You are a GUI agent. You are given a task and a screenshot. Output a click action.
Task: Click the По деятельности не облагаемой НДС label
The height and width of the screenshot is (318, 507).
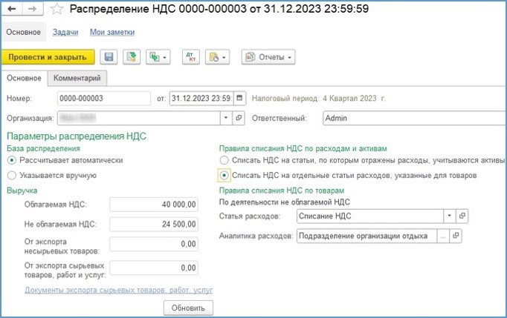tap(285, 202)
